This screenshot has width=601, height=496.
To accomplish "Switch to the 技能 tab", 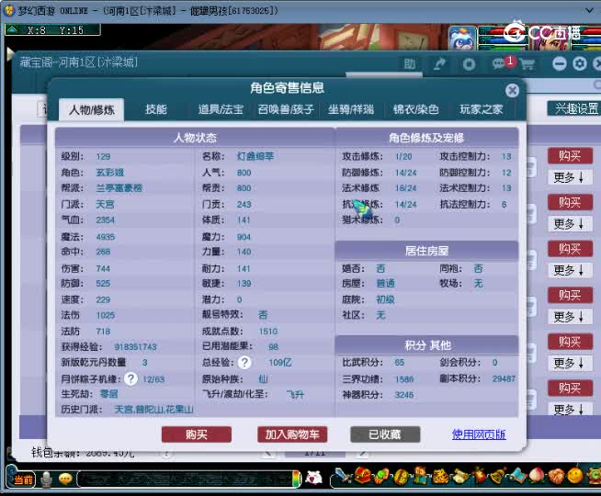I will (155, 109).
